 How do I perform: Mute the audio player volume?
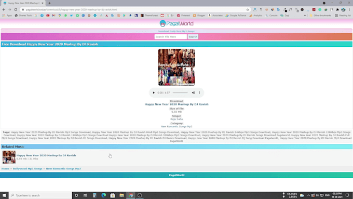click(194, 92)
